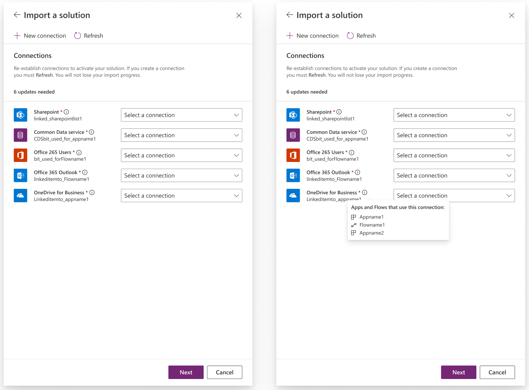
Task: Click info icon beside Office 265 Users, right panel
Action: point(352,152)
